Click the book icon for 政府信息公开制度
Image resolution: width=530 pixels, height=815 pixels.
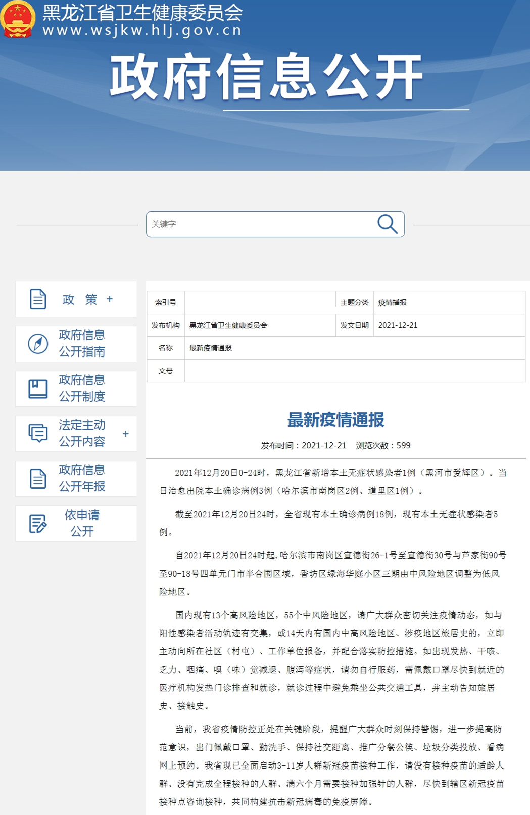point(38,389)
